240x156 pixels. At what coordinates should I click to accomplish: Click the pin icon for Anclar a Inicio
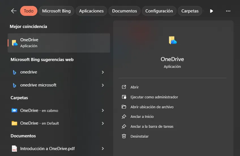coord(124,117)
